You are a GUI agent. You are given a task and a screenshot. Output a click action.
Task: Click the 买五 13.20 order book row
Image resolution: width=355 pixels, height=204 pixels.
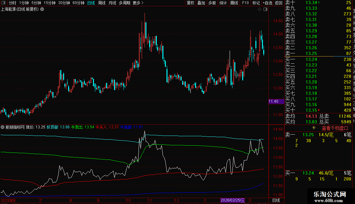click(x=318, y=82)
